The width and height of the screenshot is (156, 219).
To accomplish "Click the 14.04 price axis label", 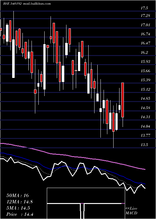I will tap(145, 126).
